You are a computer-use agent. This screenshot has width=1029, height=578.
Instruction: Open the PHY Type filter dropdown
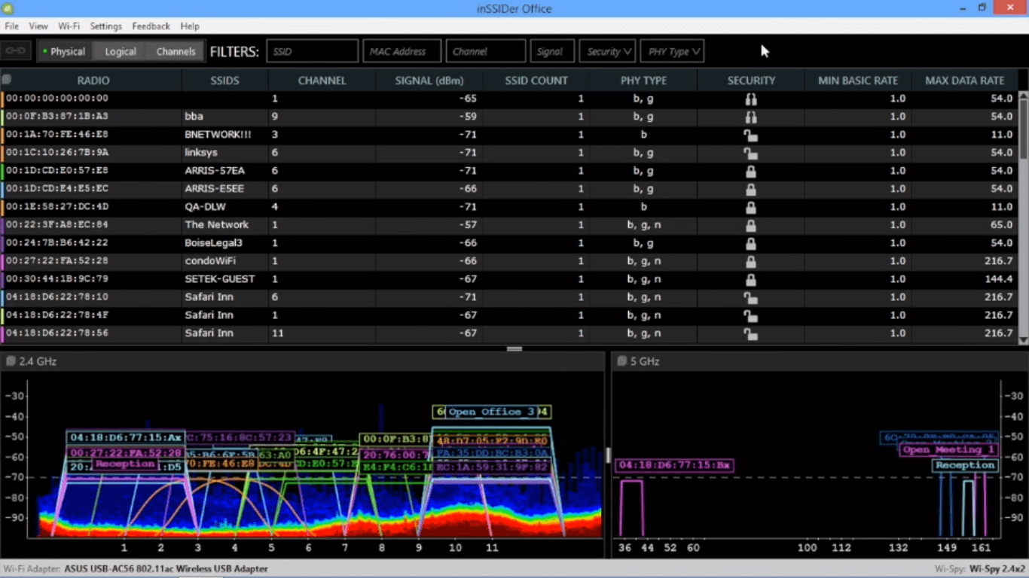(x=672, y=50)
